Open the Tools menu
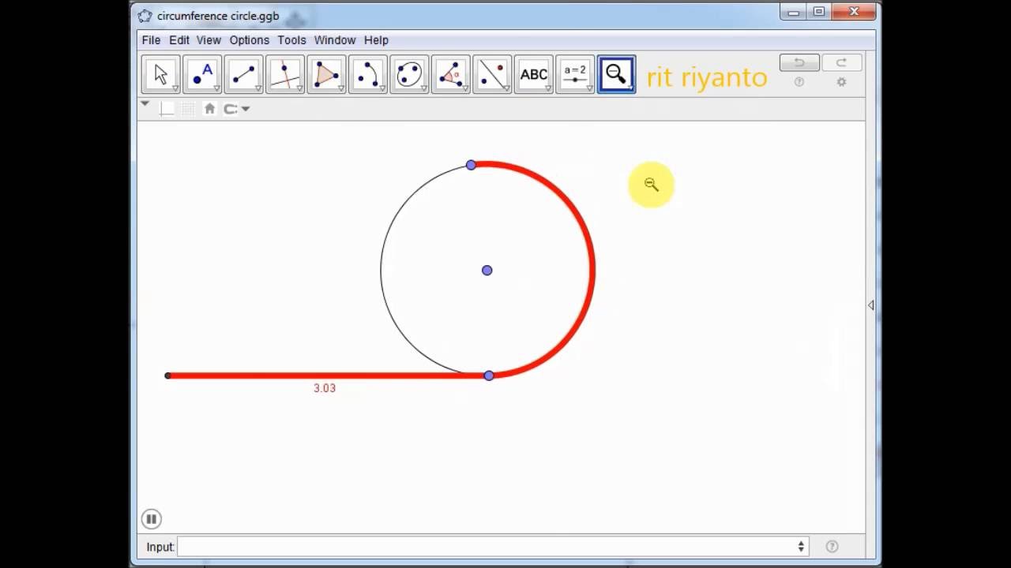Viewport: 1011px width, 568px height. pos(291,40)
